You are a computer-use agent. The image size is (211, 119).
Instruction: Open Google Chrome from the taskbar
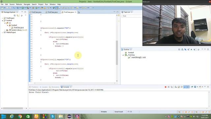[20, 116]
